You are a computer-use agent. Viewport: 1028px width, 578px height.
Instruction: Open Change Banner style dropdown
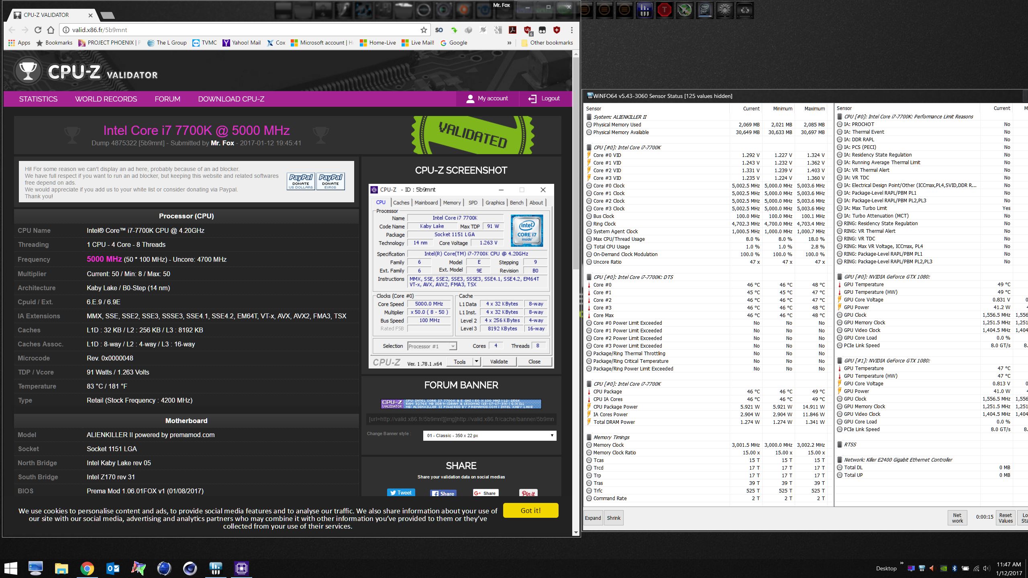tap(490, 436)
